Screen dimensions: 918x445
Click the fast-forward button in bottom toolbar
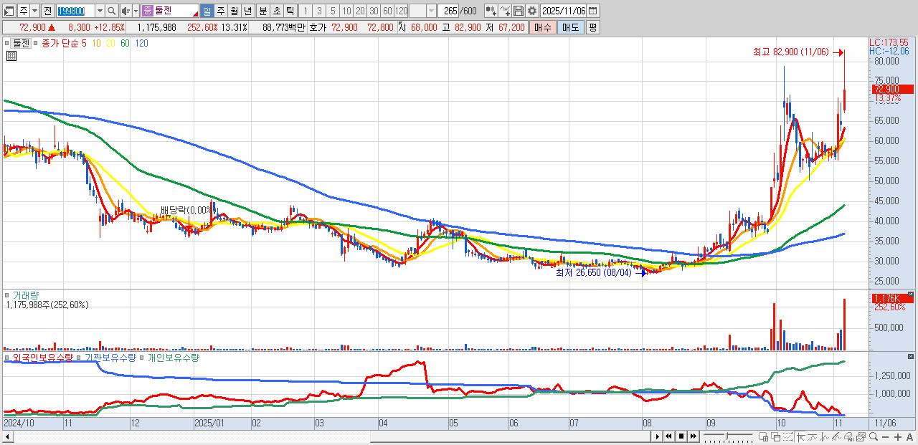click(x=693, y=436)
